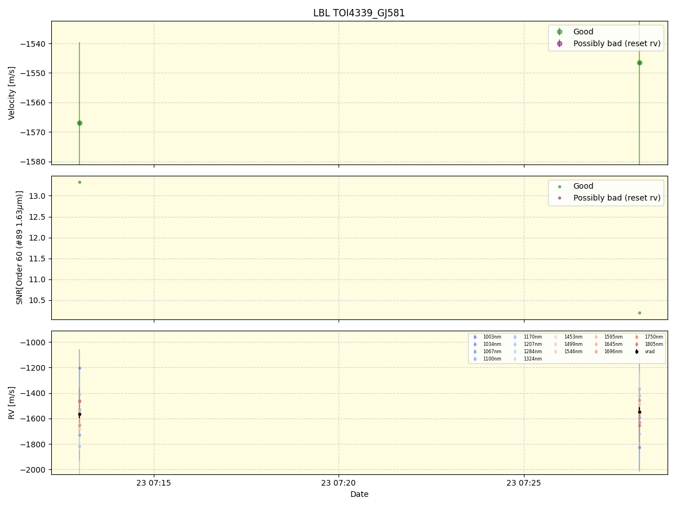Click the purple marker in velocity legend
The height and width of the screenshot is (507, 676).
click(x=559, y=43)
